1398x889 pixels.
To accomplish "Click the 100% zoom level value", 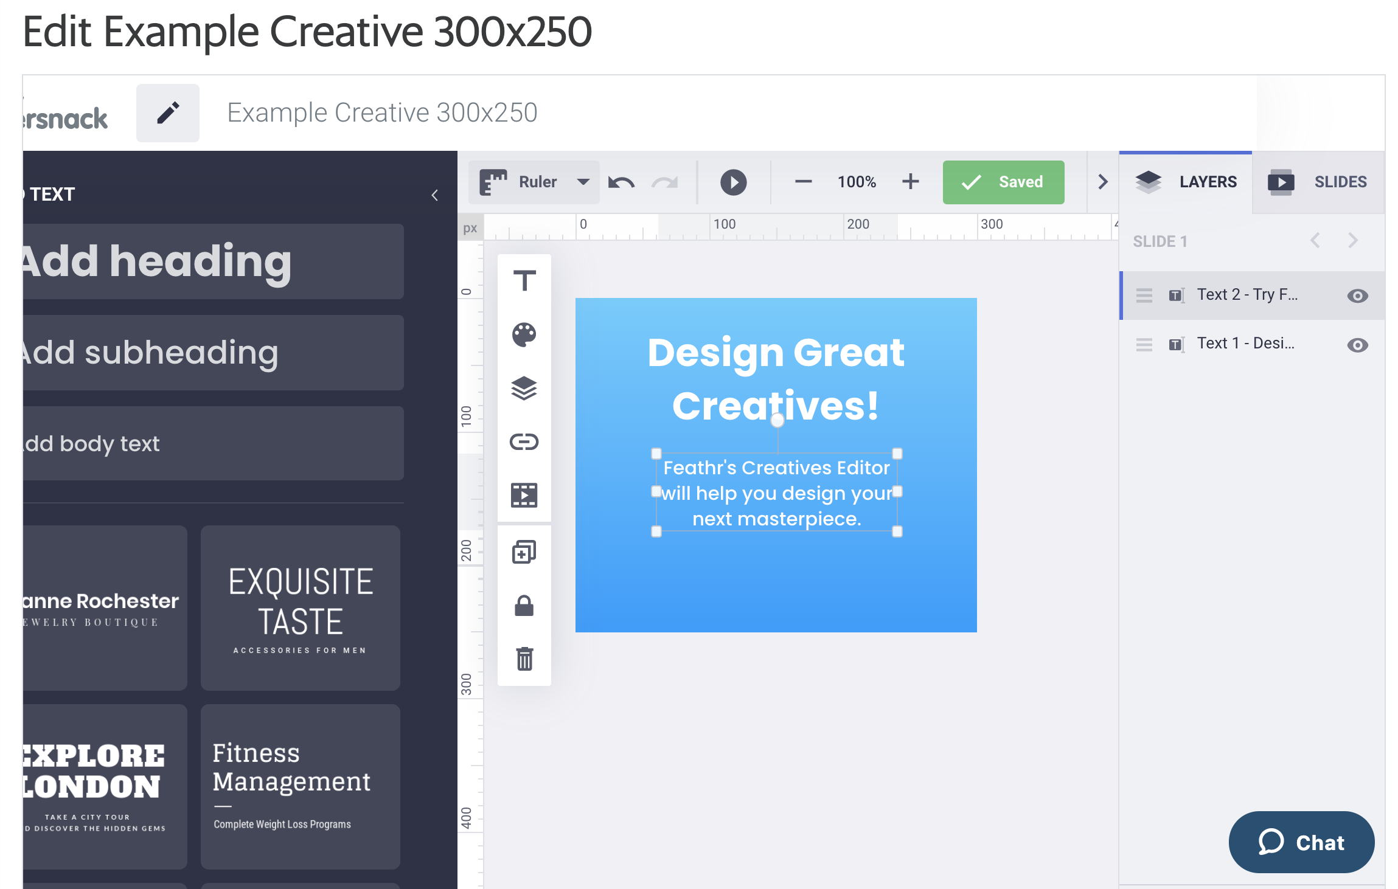I will coord(857,182).
